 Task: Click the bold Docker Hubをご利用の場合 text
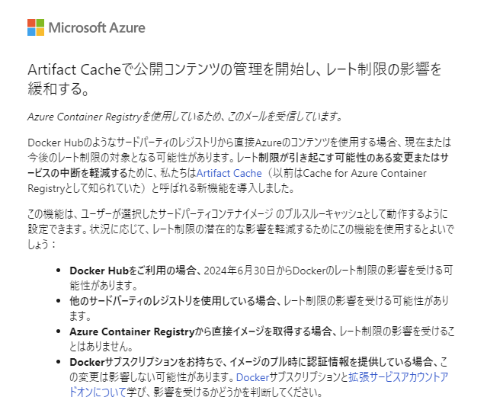[133, 271]
